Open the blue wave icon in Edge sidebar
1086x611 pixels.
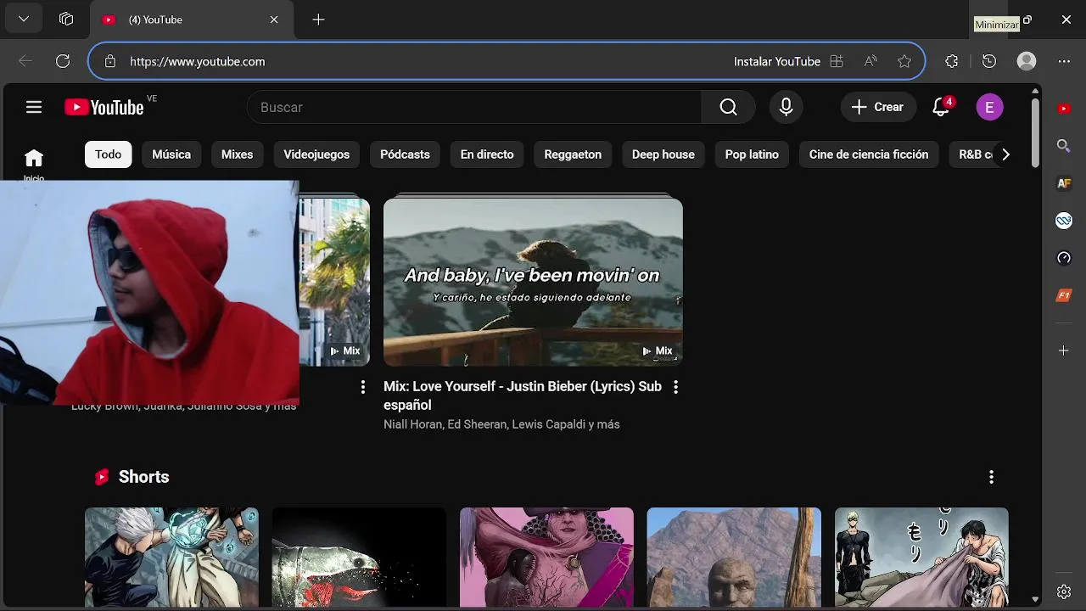click(x=1064, y=221)
